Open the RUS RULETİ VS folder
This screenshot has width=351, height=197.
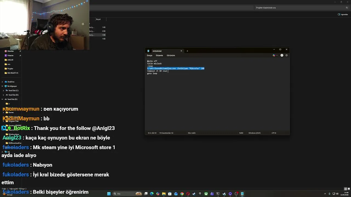click(13, 73)
